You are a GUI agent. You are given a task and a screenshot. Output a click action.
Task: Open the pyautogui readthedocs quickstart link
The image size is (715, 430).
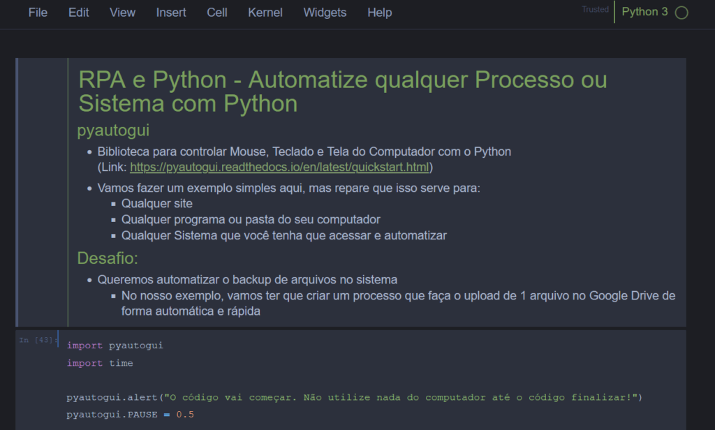tap(279, 167)
